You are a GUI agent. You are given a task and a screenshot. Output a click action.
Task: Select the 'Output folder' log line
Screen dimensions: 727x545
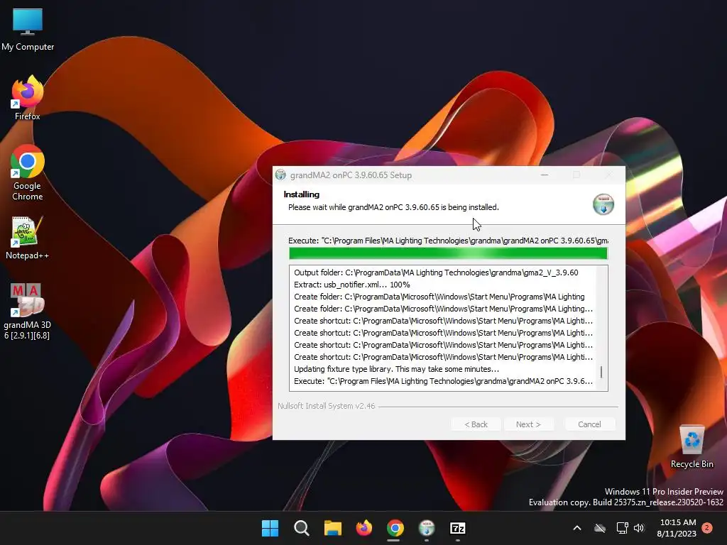pos(436,272)
